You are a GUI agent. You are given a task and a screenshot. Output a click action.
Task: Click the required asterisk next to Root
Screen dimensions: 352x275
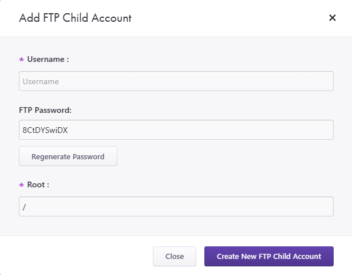22,186
